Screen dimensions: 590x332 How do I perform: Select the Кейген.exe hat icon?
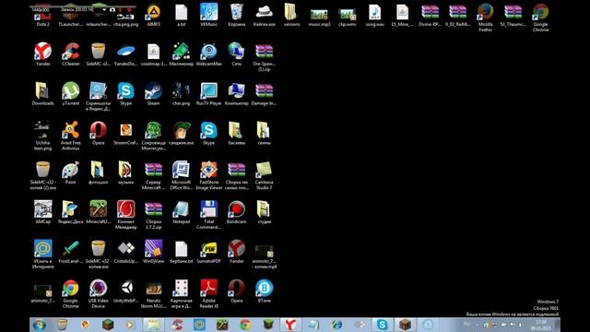(265, 15)
